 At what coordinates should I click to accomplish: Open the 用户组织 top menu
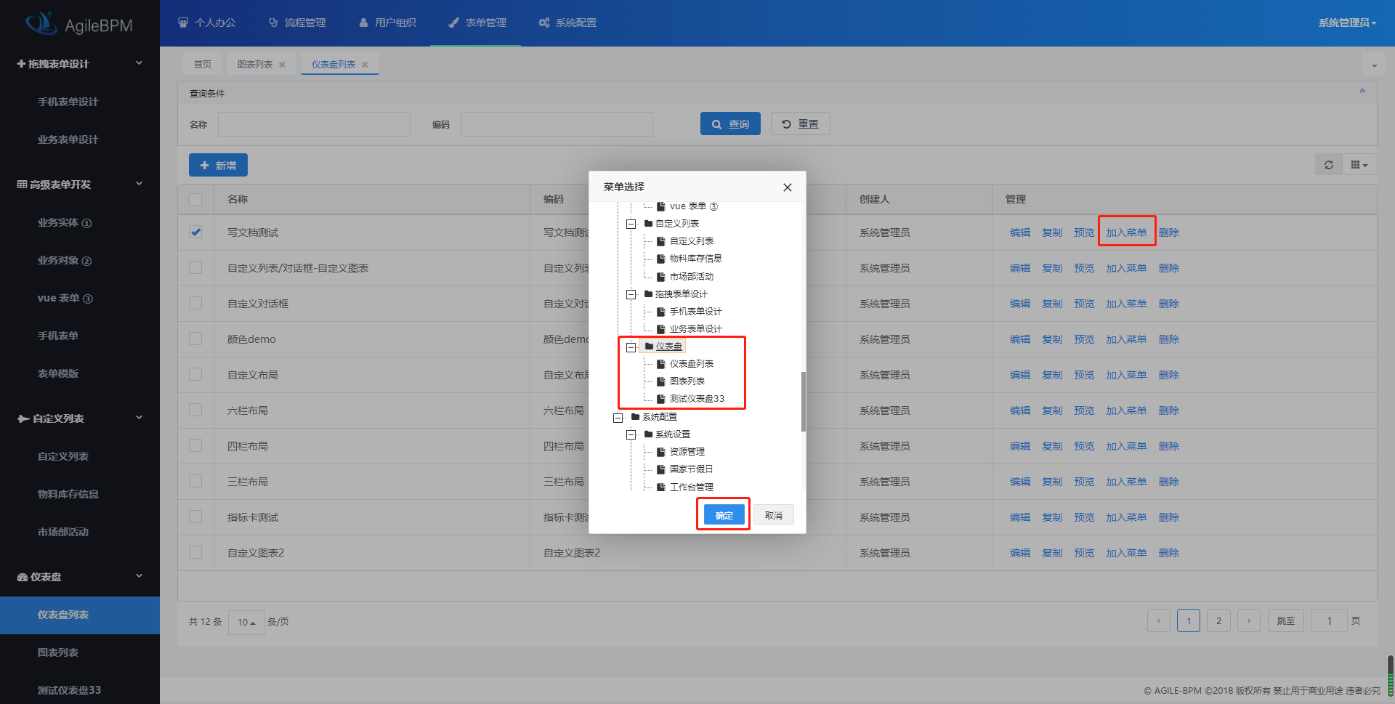[387, 23]
